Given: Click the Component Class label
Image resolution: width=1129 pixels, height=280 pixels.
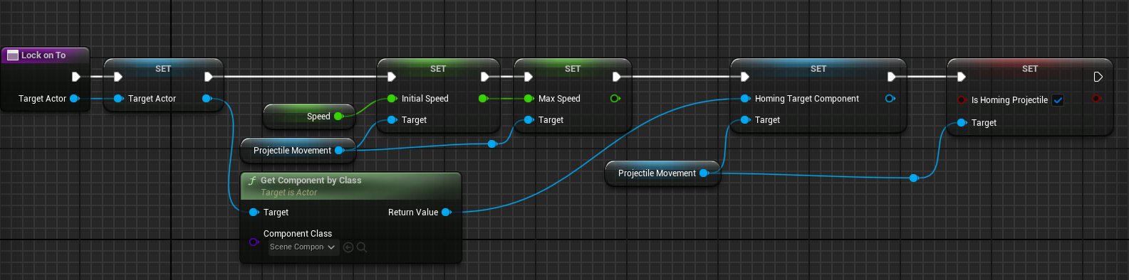Looking at the screenshot, I should pos(298,234).
